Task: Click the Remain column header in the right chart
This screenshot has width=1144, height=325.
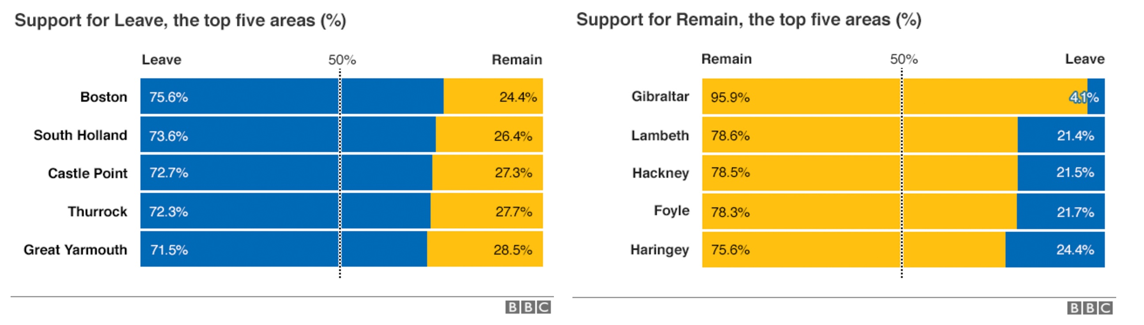Action: (726, 59)
